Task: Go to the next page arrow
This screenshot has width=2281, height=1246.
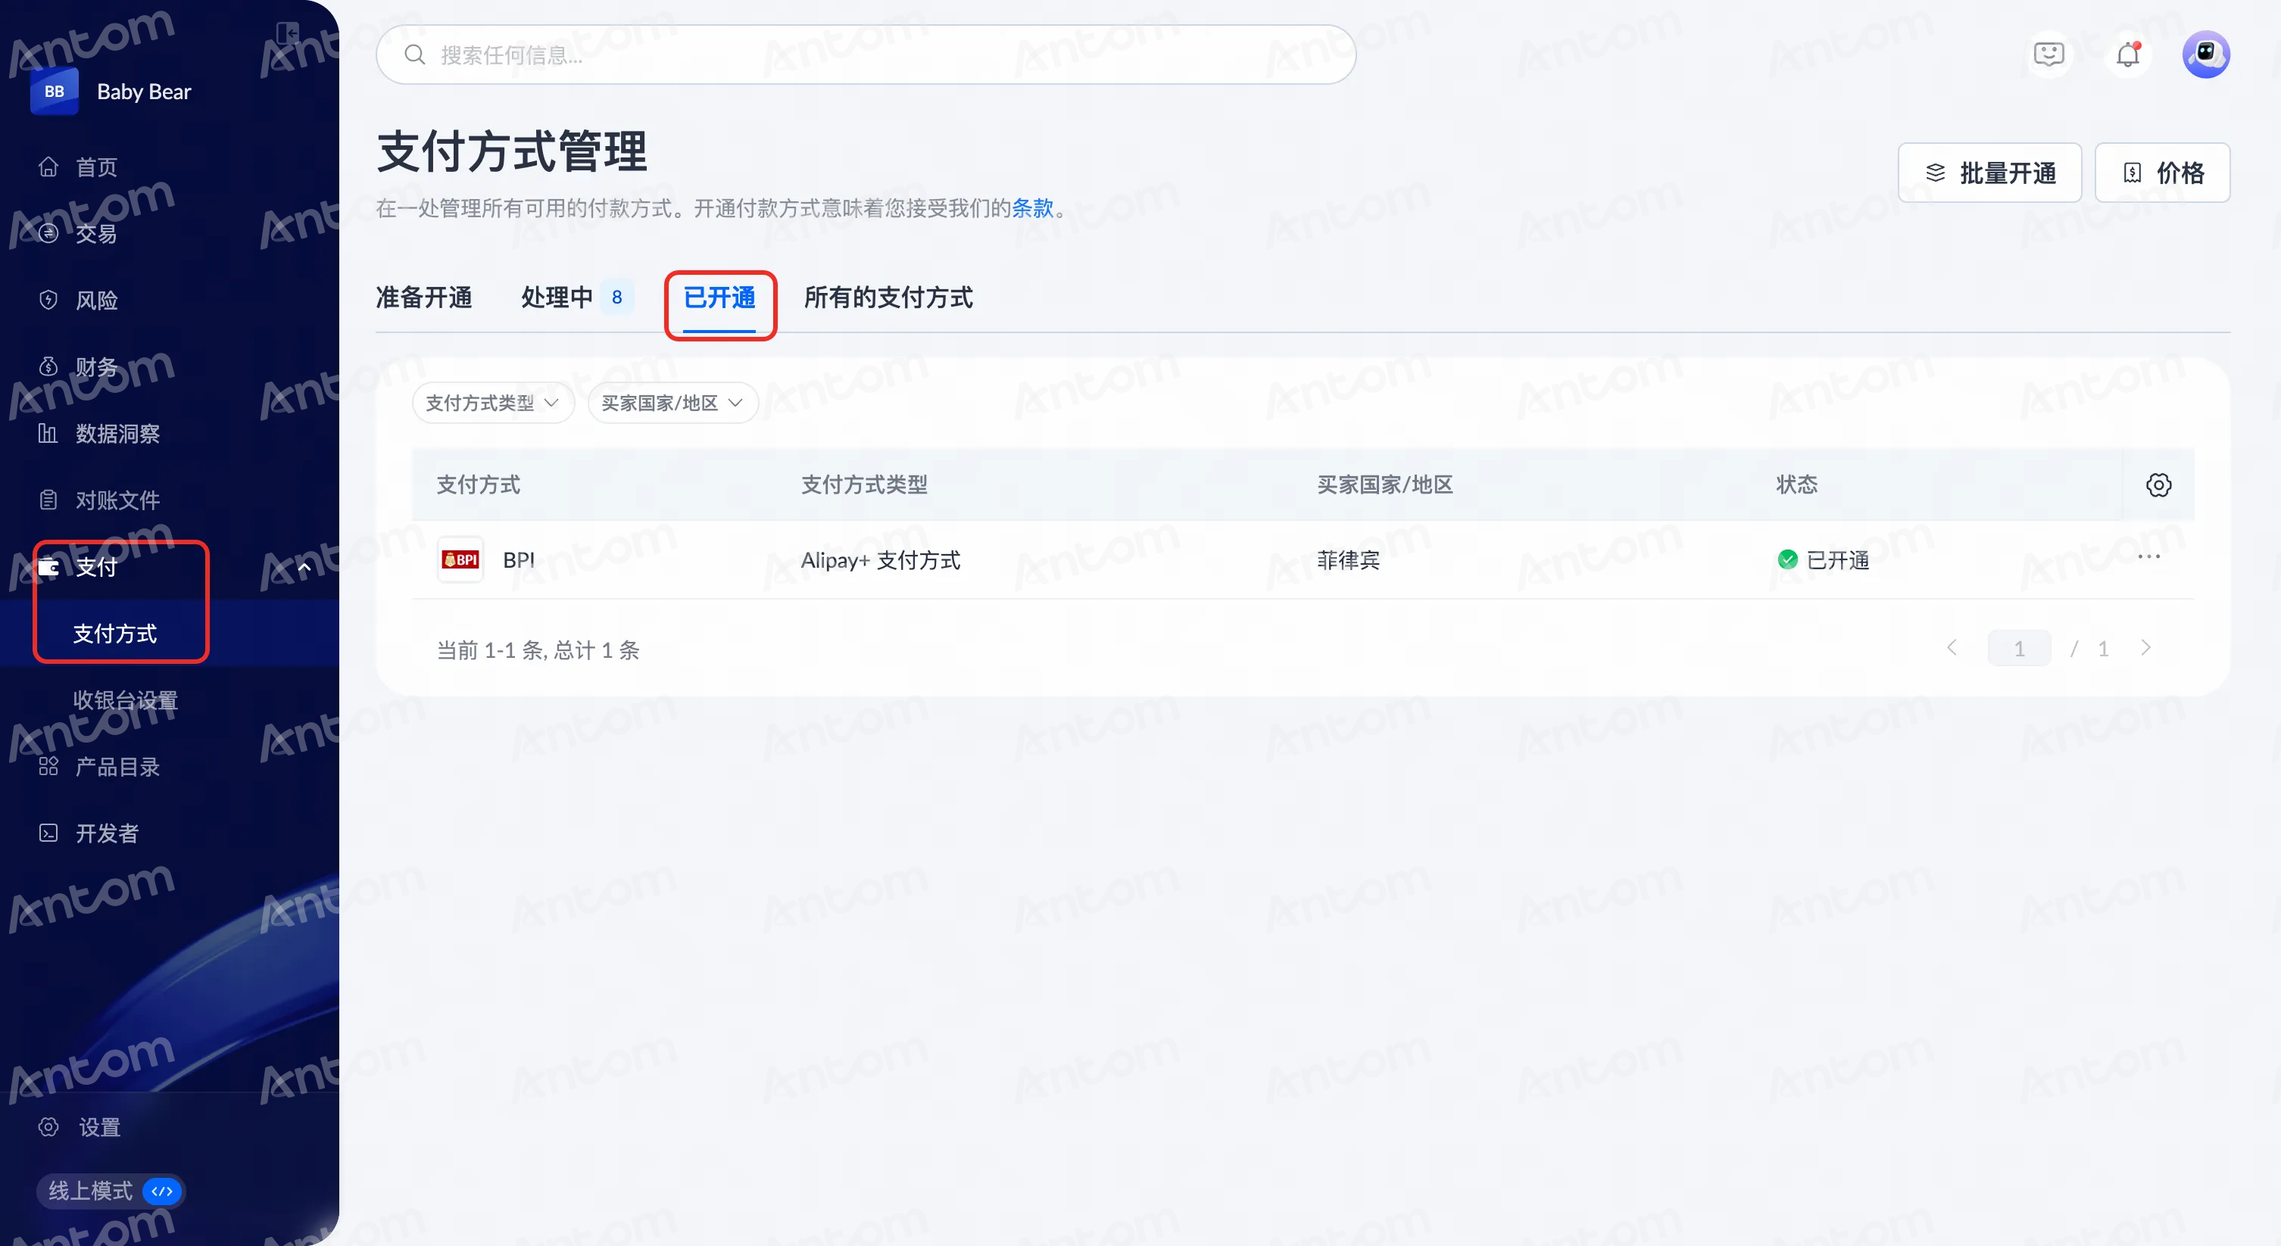Action: pos(2145,648)
